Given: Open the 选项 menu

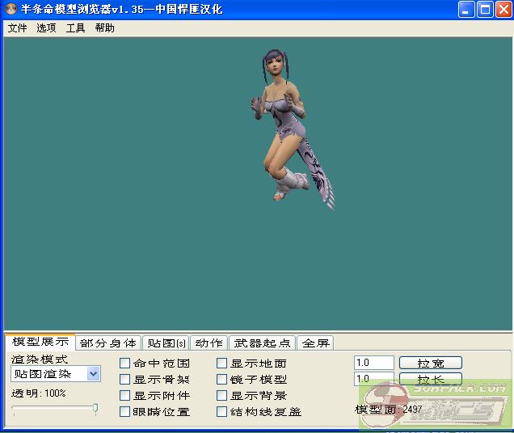Looking at the screenshot, I should pyautogui.click(x=46, y=27).
